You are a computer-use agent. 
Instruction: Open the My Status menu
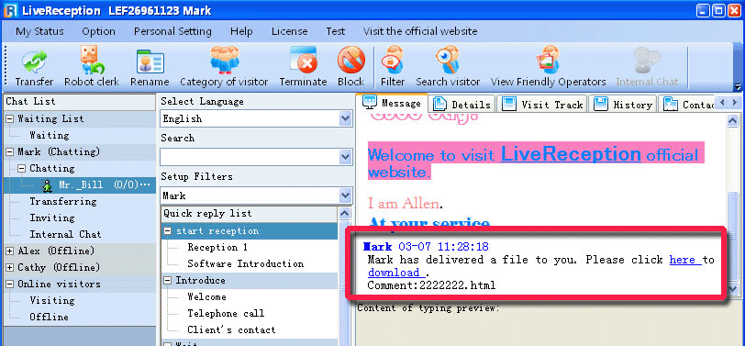tap(39, 31)
